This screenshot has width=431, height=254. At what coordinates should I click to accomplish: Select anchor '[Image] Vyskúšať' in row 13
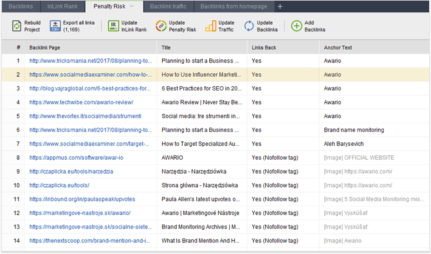[x=345, y=227]
